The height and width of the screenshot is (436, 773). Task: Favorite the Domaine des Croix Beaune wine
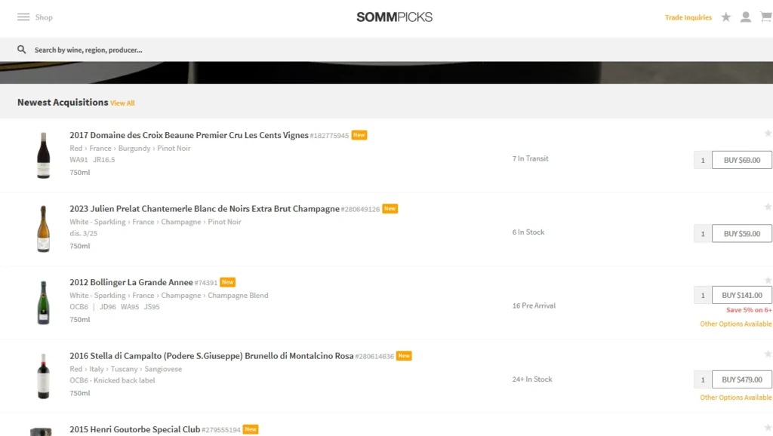coord(768,133)
